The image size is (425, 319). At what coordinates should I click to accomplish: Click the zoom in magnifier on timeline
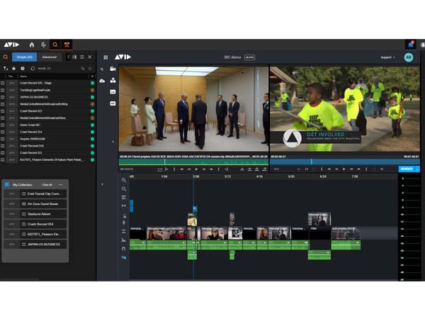click(124, 180)
